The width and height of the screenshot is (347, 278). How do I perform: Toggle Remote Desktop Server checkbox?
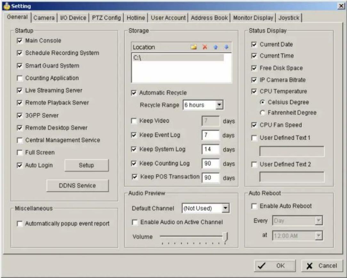point(20,128)
